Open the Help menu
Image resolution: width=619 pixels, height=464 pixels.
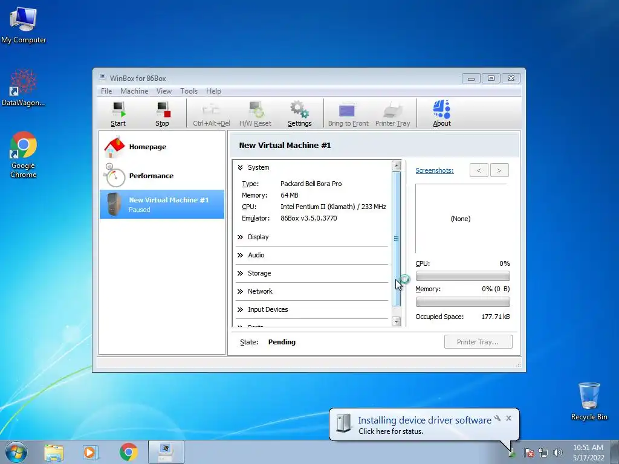click(213, 91)
